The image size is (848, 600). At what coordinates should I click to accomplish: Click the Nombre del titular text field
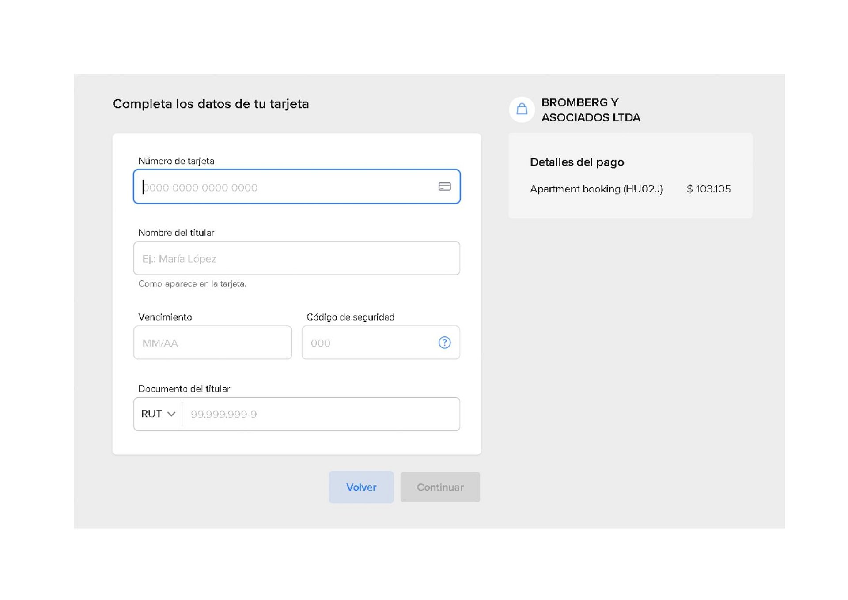[296, 259]
